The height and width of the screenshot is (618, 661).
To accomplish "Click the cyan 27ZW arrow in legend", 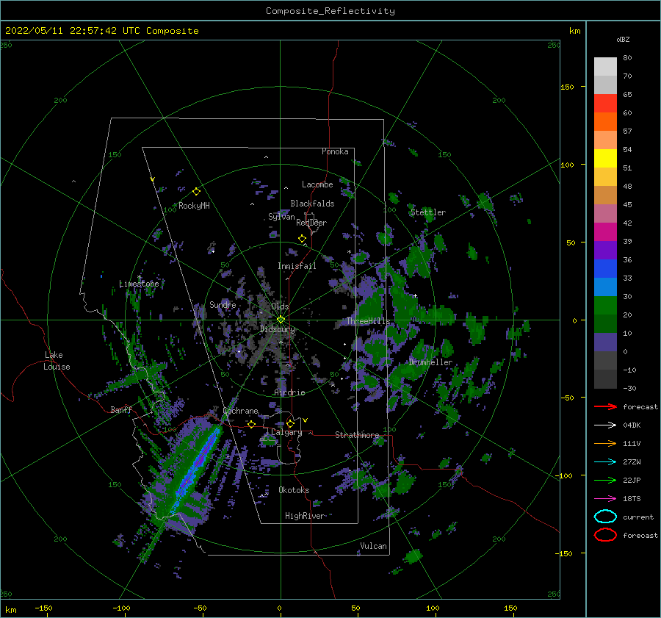I will [605, 462].
